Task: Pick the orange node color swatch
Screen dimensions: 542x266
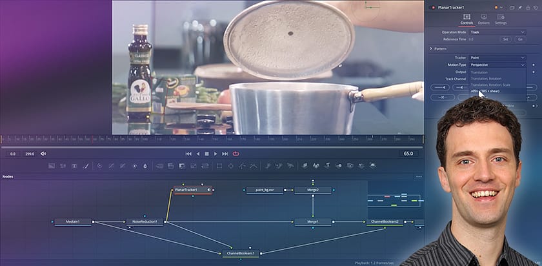Action: coord(496,7)
